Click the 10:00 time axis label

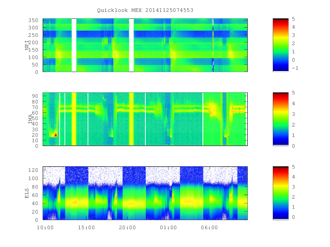(45, 228)
